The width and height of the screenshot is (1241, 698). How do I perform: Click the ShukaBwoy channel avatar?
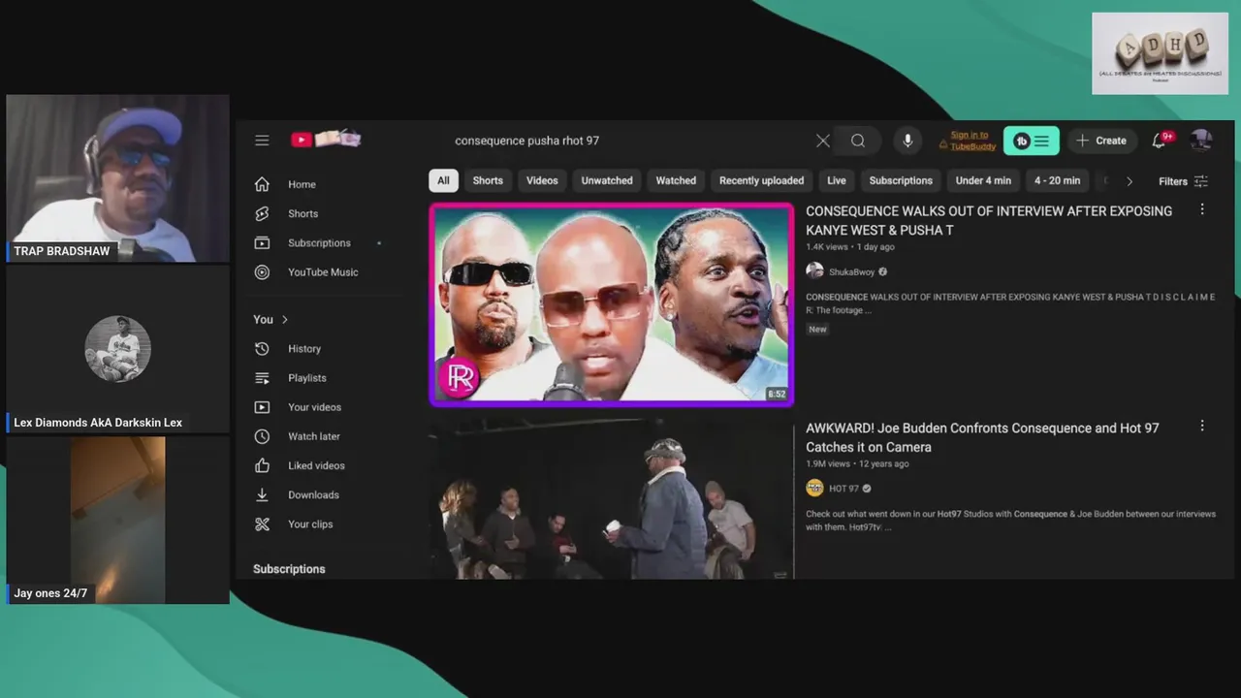coord(814,271)
